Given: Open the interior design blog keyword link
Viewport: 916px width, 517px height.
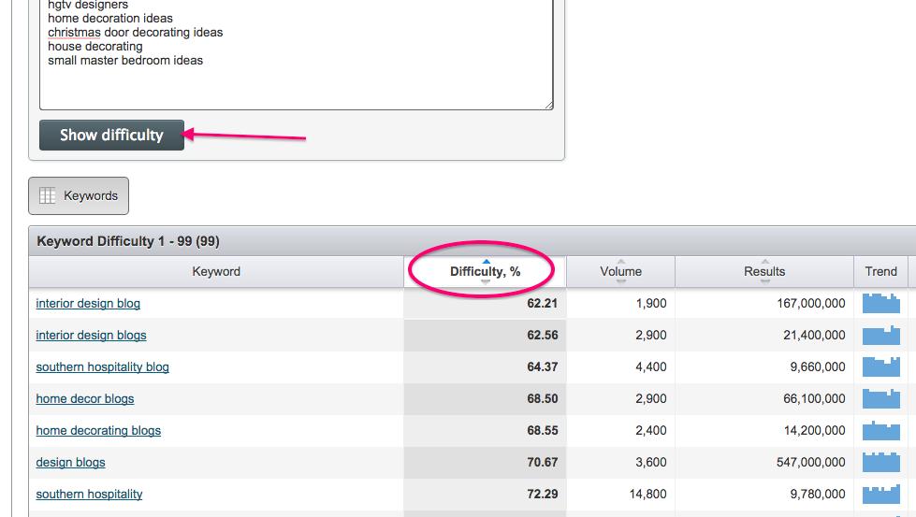Looking at the screenshot, I should [88, 303].
